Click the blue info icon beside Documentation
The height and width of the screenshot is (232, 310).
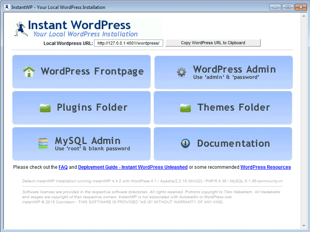(185, 143)
